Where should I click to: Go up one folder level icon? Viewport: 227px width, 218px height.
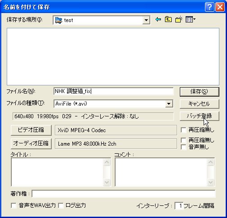168,19
